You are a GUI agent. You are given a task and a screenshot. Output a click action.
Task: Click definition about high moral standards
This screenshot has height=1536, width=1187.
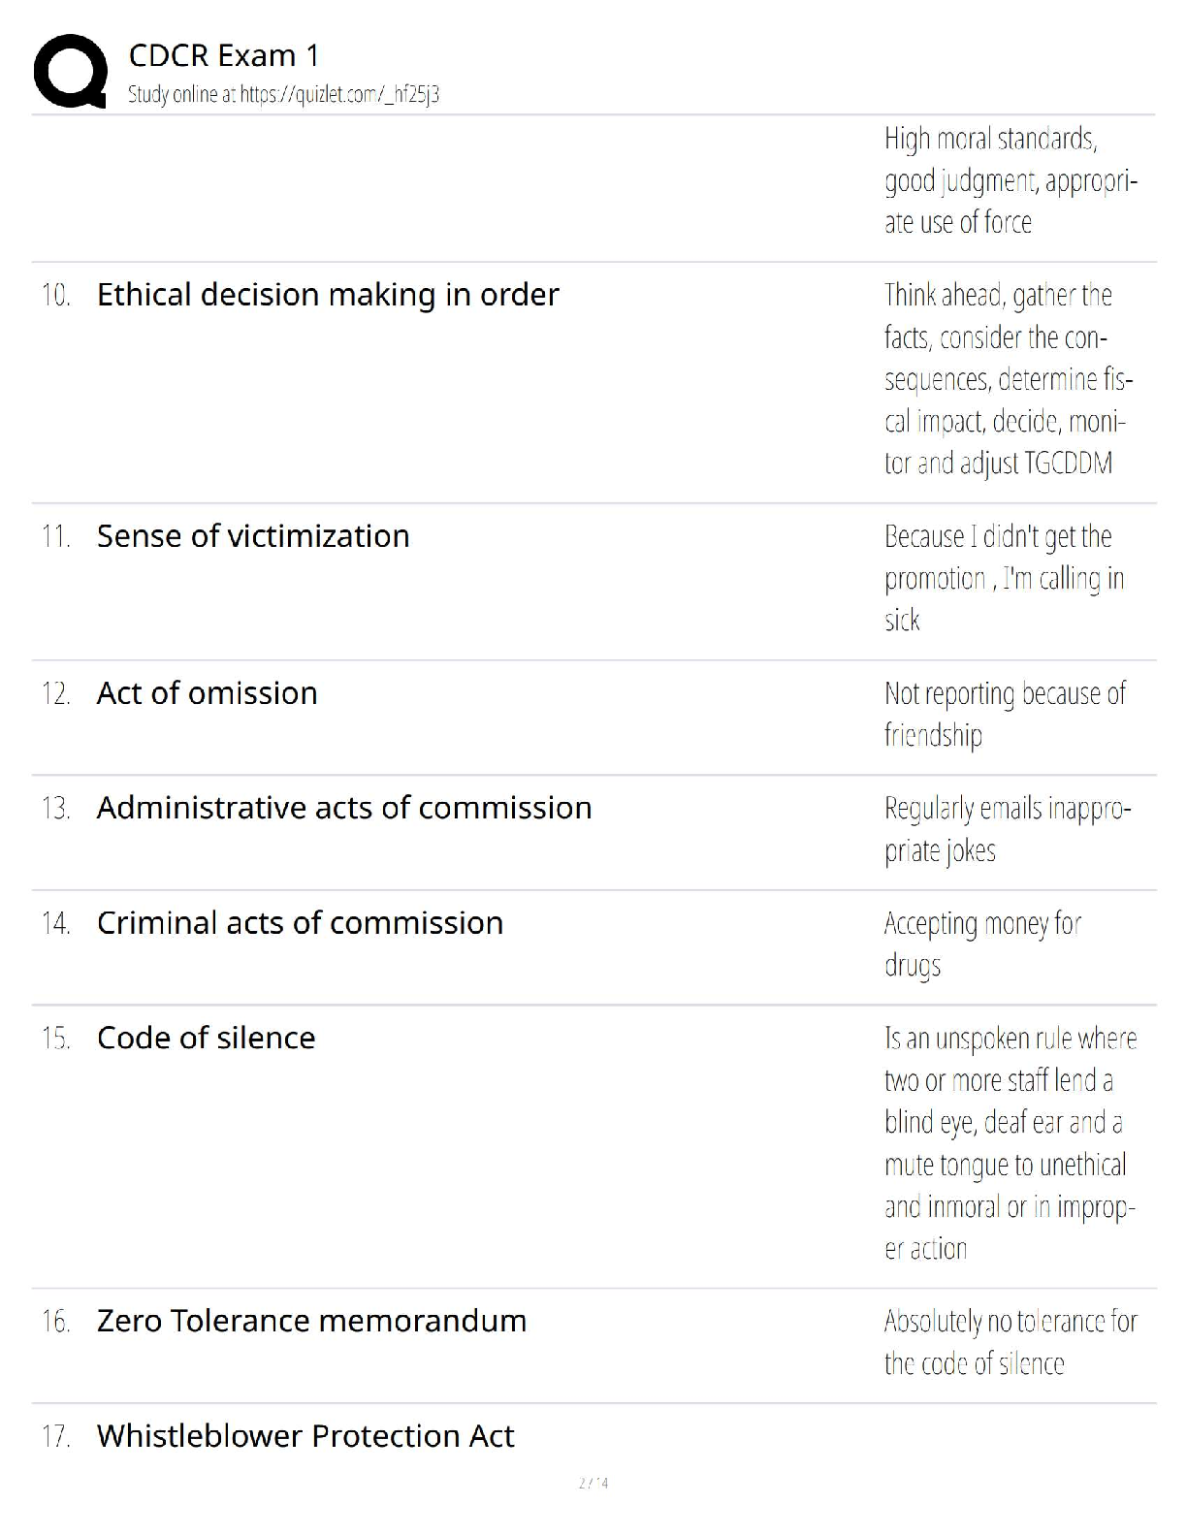pyautogui.click(x=1009, y=180)
